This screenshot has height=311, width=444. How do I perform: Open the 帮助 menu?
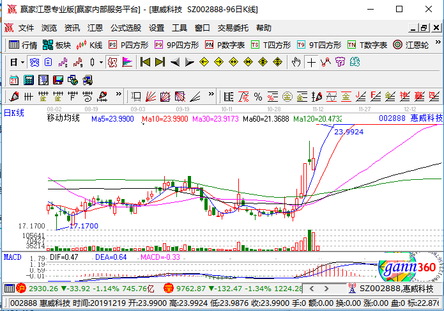(x=264, y=28)
